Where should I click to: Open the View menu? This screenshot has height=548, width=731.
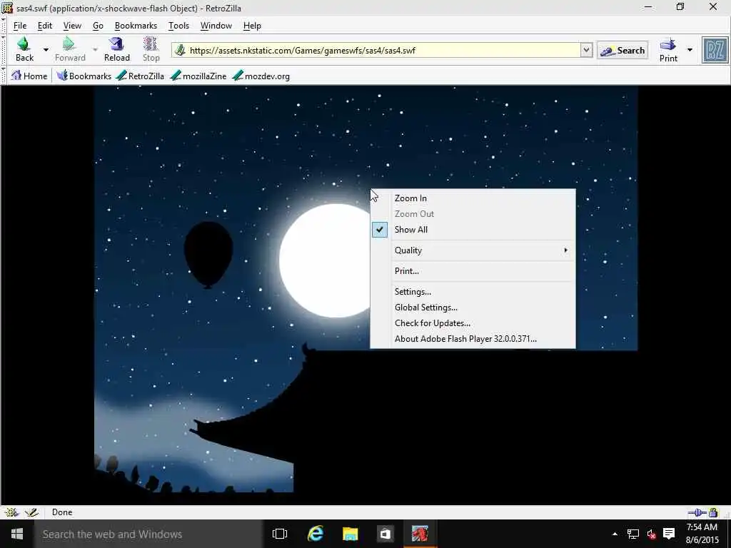coord(72,26)
